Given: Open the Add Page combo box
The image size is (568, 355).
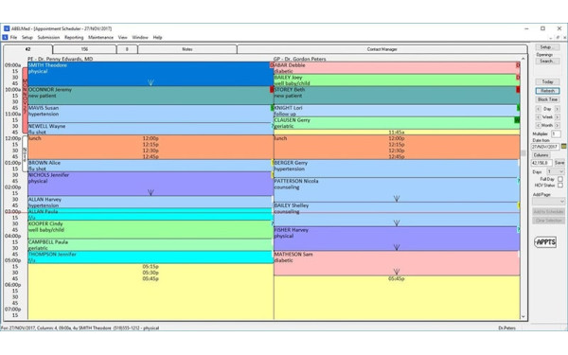Looking at the screenshot, I should (x=548, y=201).
